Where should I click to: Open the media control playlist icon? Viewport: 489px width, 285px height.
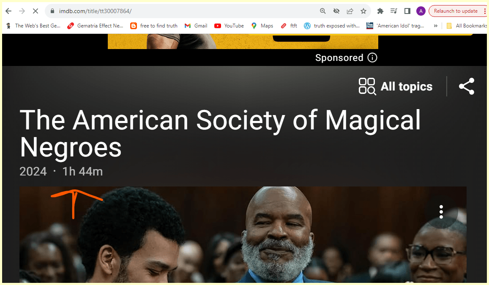(x=393, y=11)
